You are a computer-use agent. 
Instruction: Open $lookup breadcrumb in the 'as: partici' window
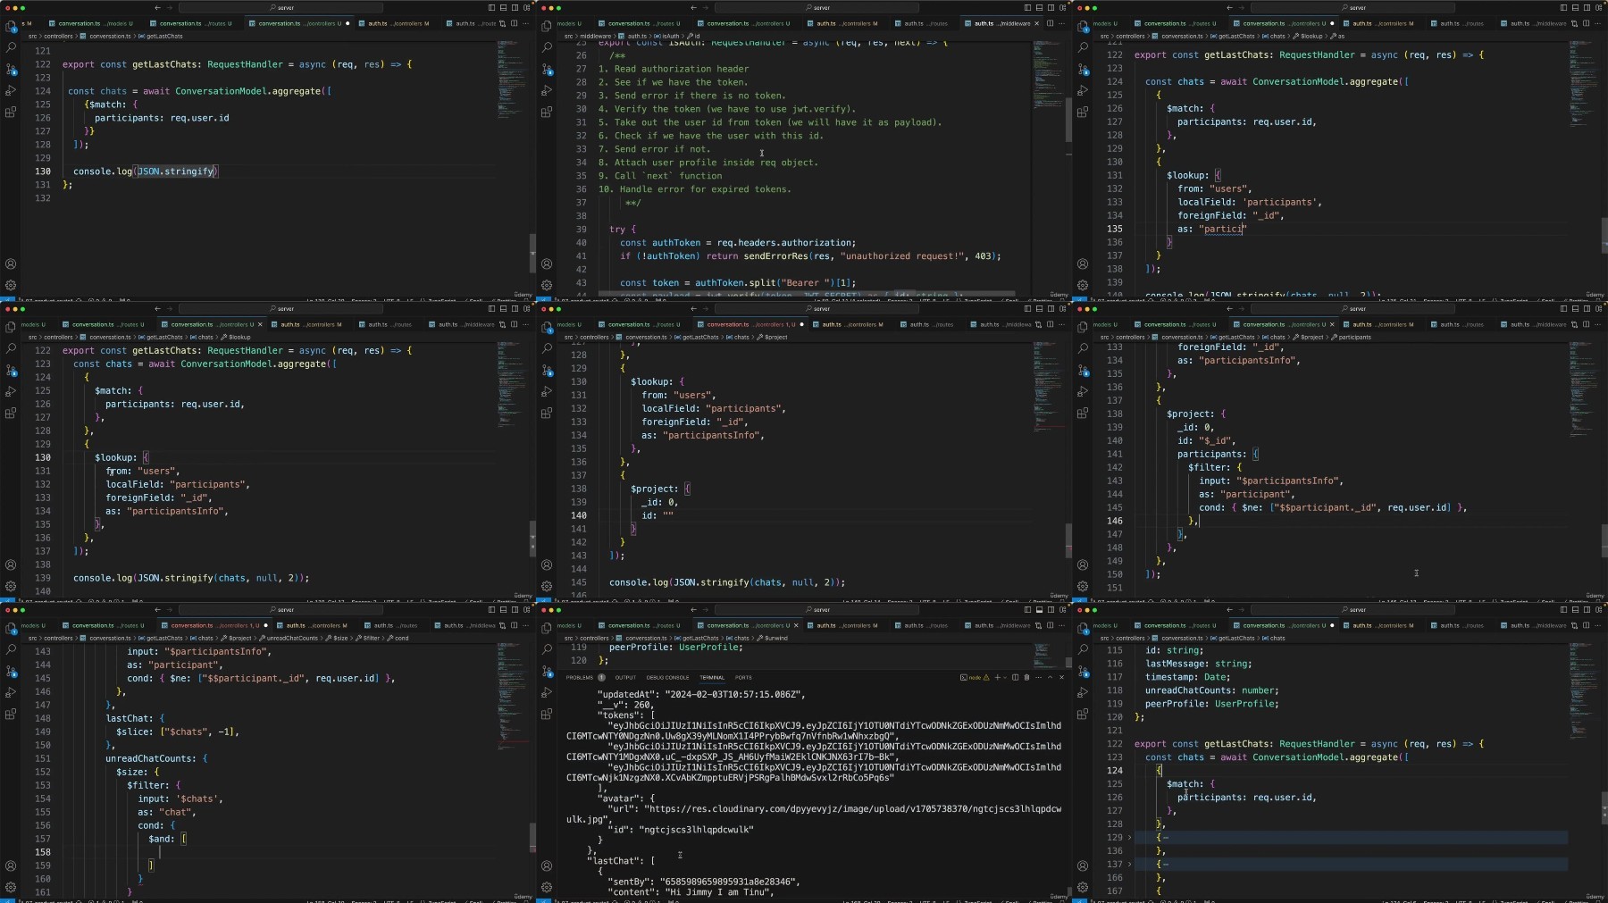pyautogui.click(x=1309, y=37)
